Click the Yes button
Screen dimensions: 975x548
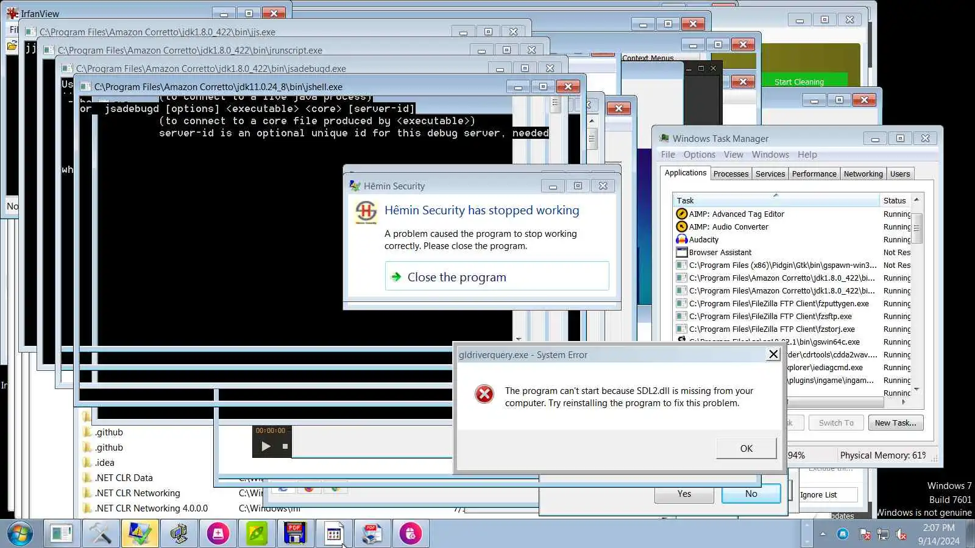684,494
